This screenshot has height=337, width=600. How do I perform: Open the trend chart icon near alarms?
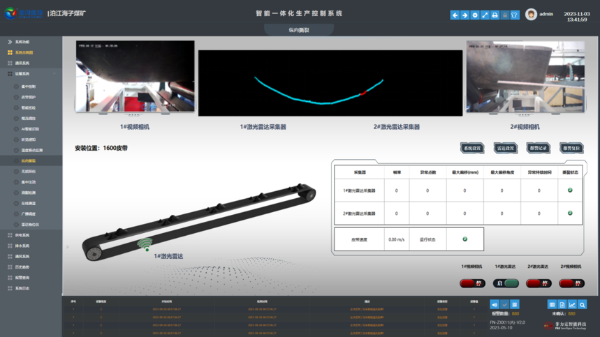coord(572,305)
